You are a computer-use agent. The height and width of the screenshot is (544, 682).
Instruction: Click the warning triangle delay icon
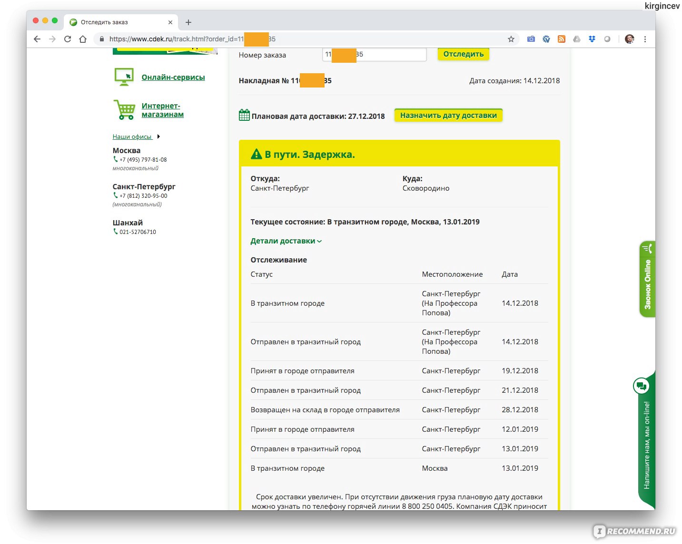257,154
